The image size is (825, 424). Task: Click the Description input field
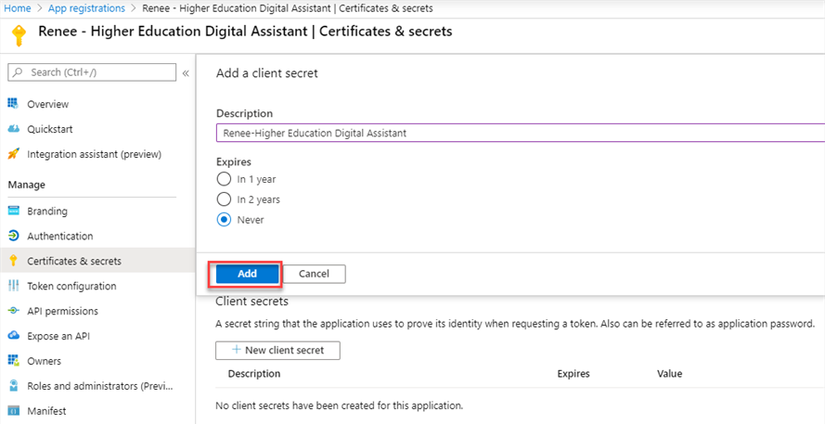pos(521,133)
